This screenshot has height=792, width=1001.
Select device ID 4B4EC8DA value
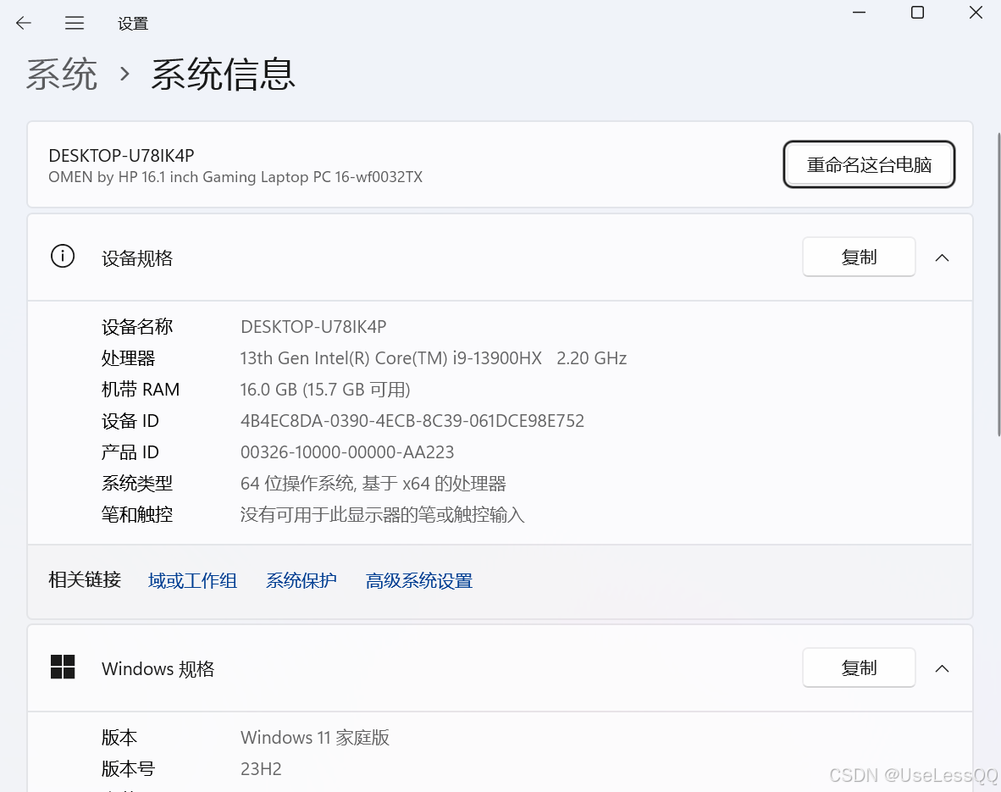coord(412,421)
